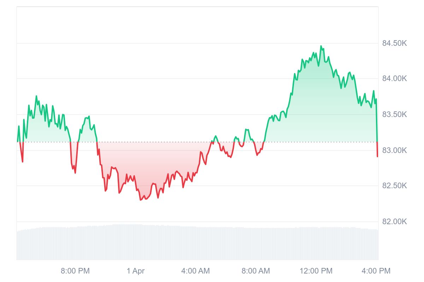Select the 82.50K y-axis label
The image size is (424, 282).
coord(394,186)
